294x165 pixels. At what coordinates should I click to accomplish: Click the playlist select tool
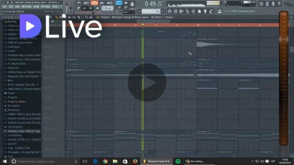pos(83,17)
